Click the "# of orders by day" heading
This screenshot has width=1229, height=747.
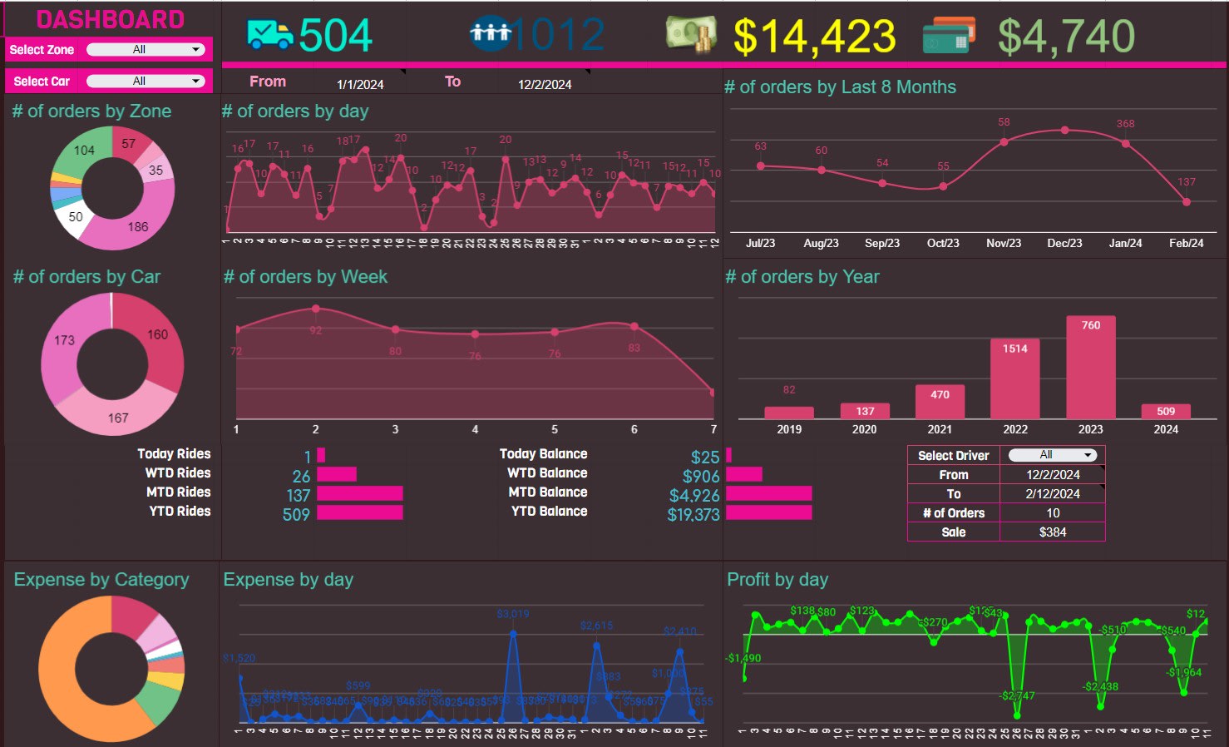295,111
